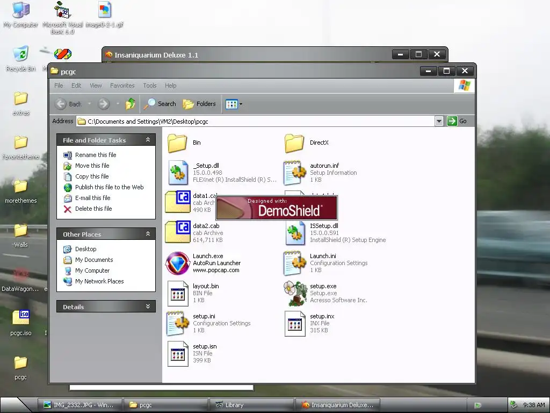Select the data1.cab archive icon
The image size is (550, 413).
coord(177,202)
